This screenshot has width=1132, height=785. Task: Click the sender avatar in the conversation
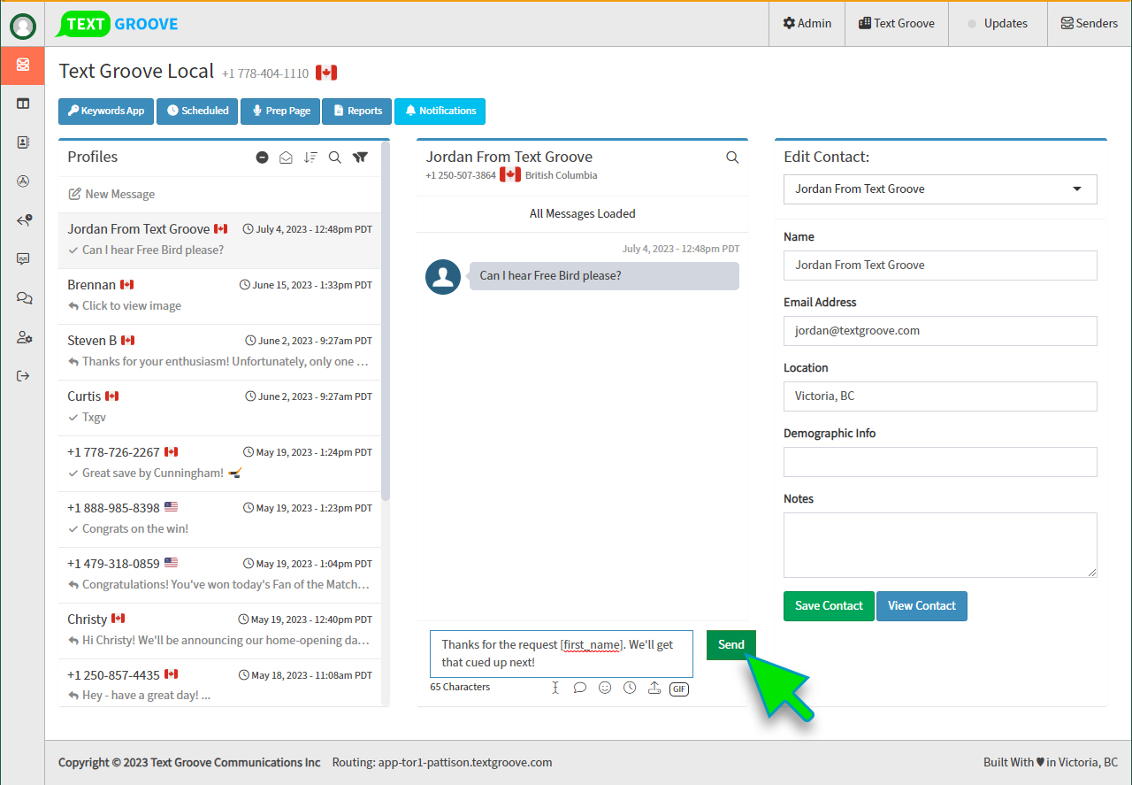click(x=443, y=277)
